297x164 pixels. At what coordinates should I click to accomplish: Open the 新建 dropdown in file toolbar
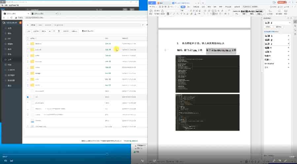(44, 31)
